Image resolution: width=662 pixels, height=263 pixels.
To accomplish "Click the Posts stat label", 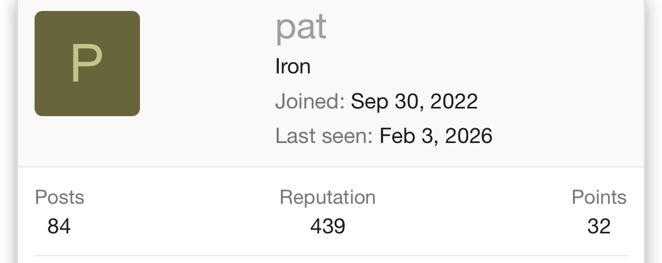I will click(59, 197).
